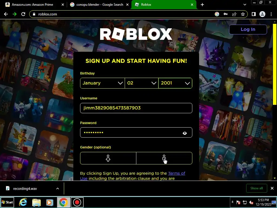277x208 pixels.
Task: Select the female gender option
Action: 108,158
